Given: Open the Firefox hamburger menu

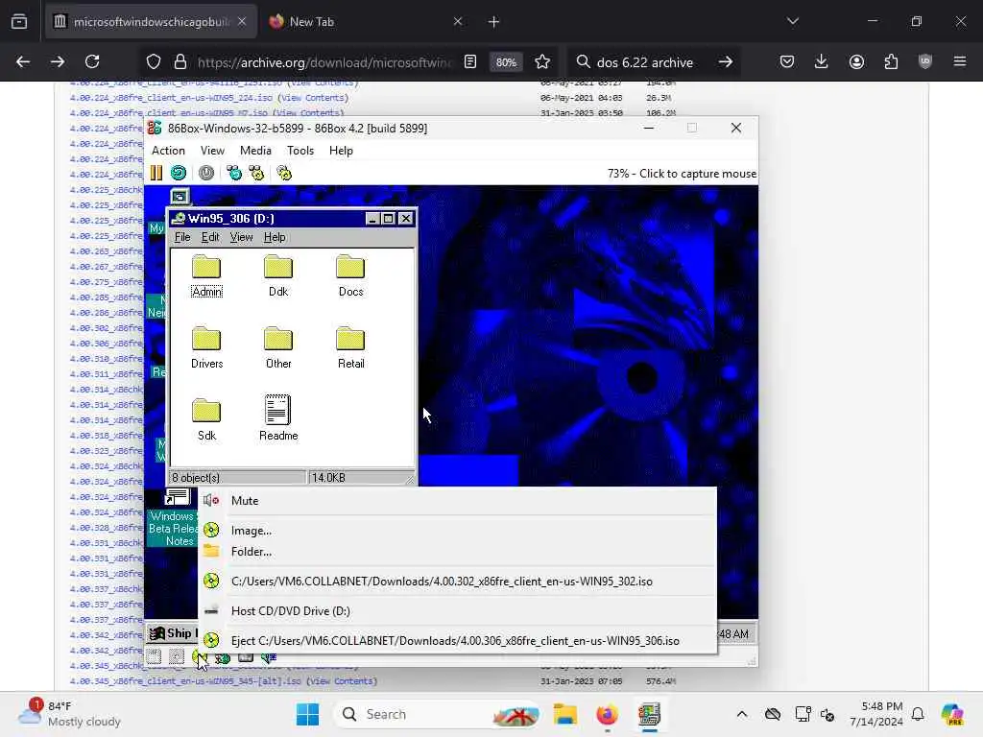Looking at the screenshot, I should 960,61.
